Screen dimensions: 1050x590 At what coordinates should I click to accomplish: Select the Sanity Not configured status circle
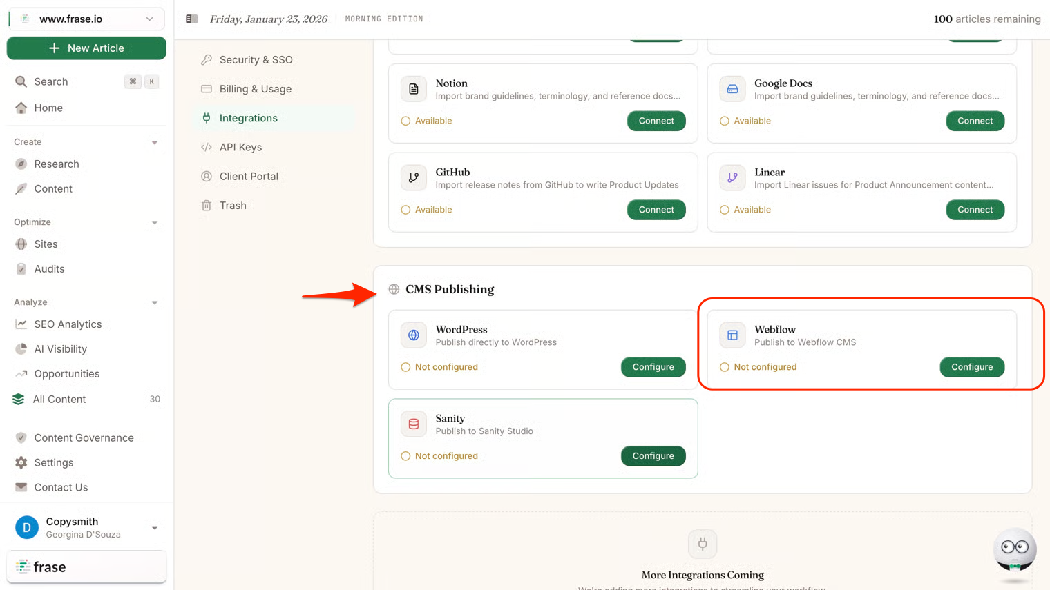[x=405, y=456]
